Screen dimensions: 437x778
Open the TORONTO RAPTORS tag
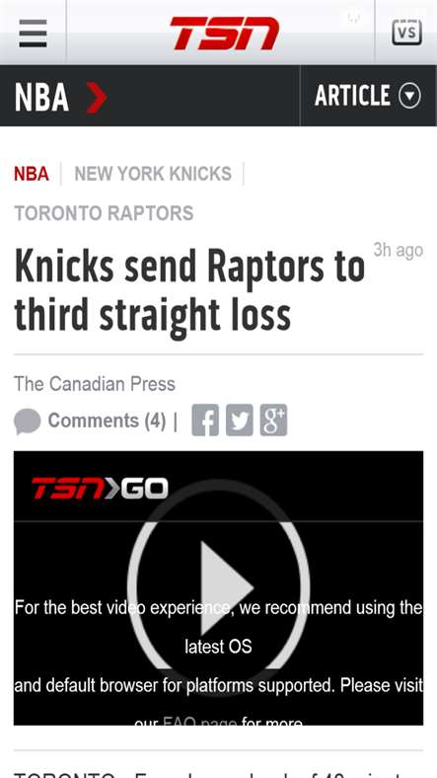pos(104,213)
